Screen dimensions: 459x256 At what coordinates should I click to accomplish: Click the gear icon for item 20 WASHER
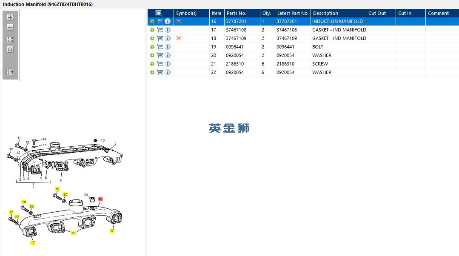152,55
